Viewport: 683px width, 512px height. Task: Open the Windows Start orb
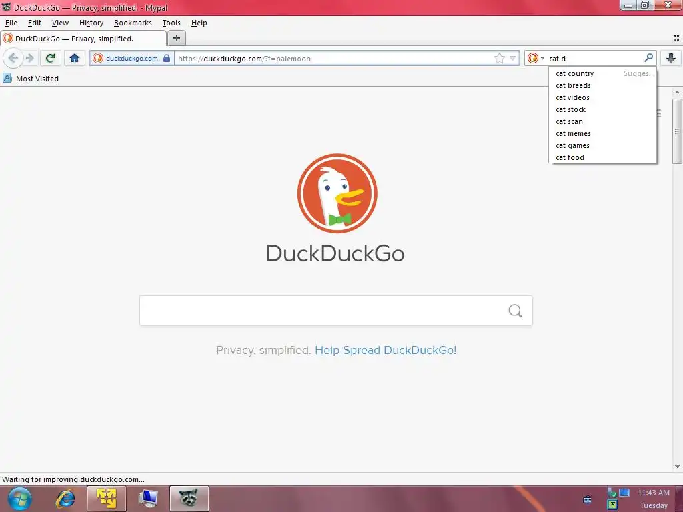click(x=19, y=499)
